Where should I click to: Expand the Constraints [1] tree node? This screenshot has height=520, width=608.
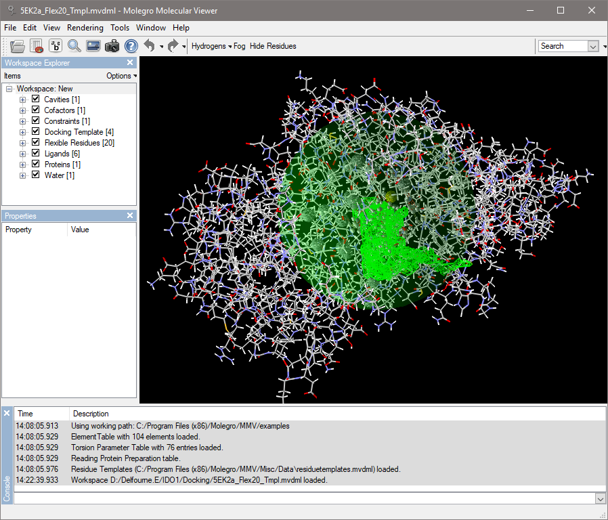pyautogui.click(x=23, y=121)
